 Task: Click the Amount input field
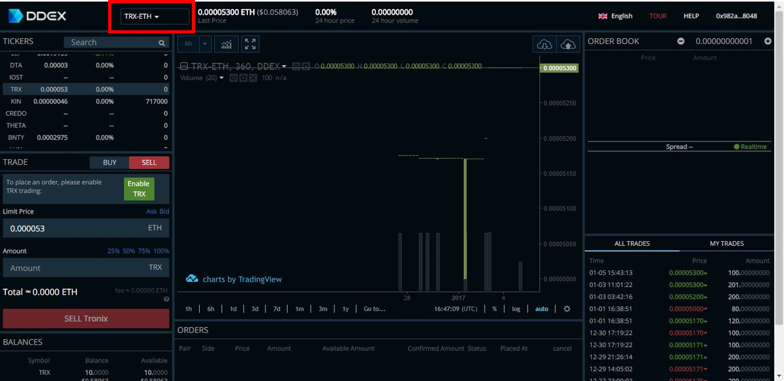tap(78, 268)
